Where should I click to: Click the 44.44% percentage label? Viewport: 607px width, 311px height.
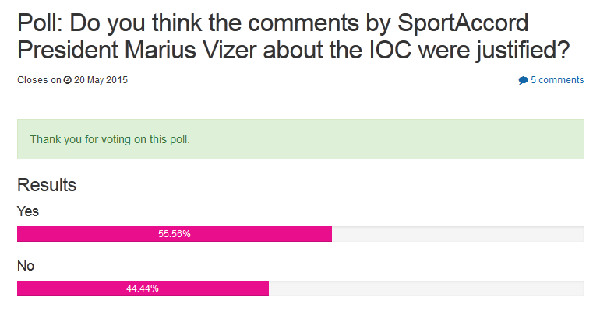[143, 288]
